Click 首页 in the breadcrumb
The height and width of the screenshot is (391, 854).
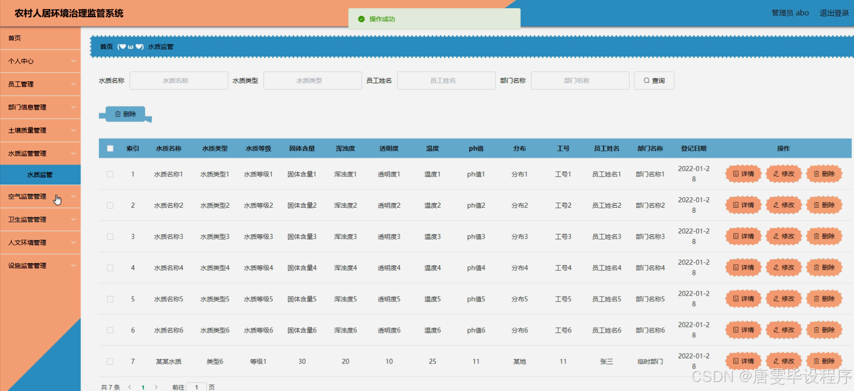(106, 47)
